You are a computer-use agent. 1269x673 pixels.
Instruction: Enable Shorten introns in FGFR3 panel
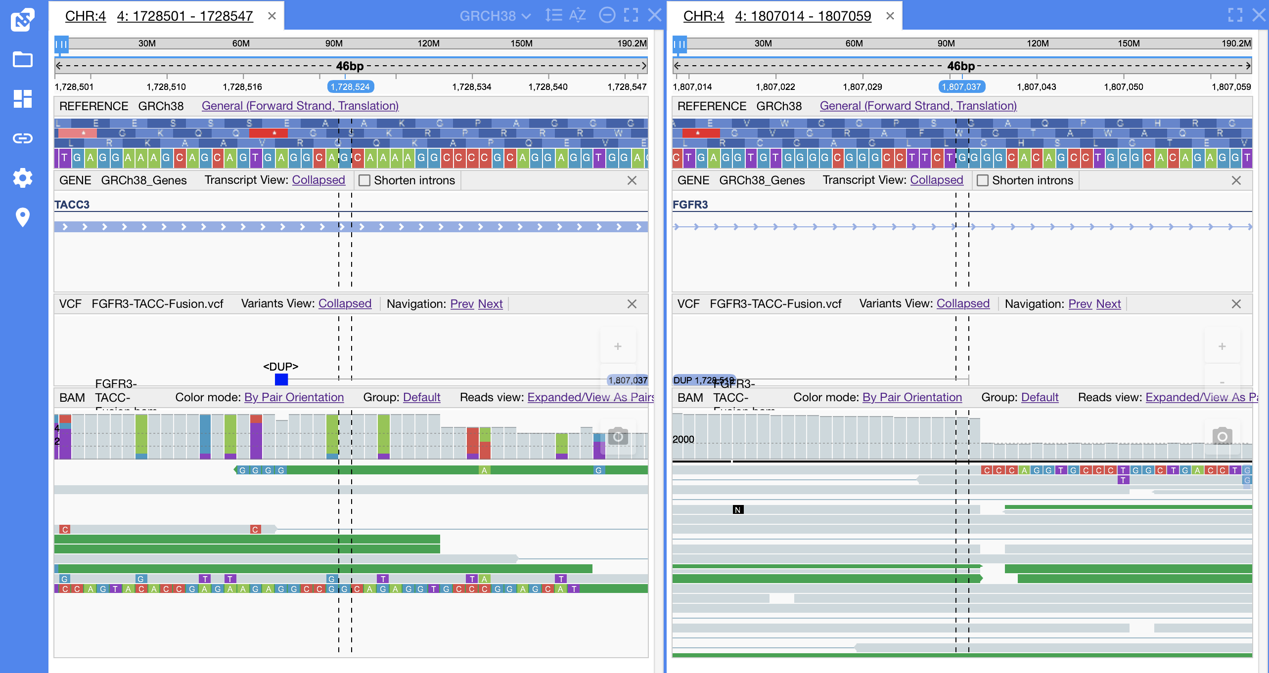coord(983,180)
